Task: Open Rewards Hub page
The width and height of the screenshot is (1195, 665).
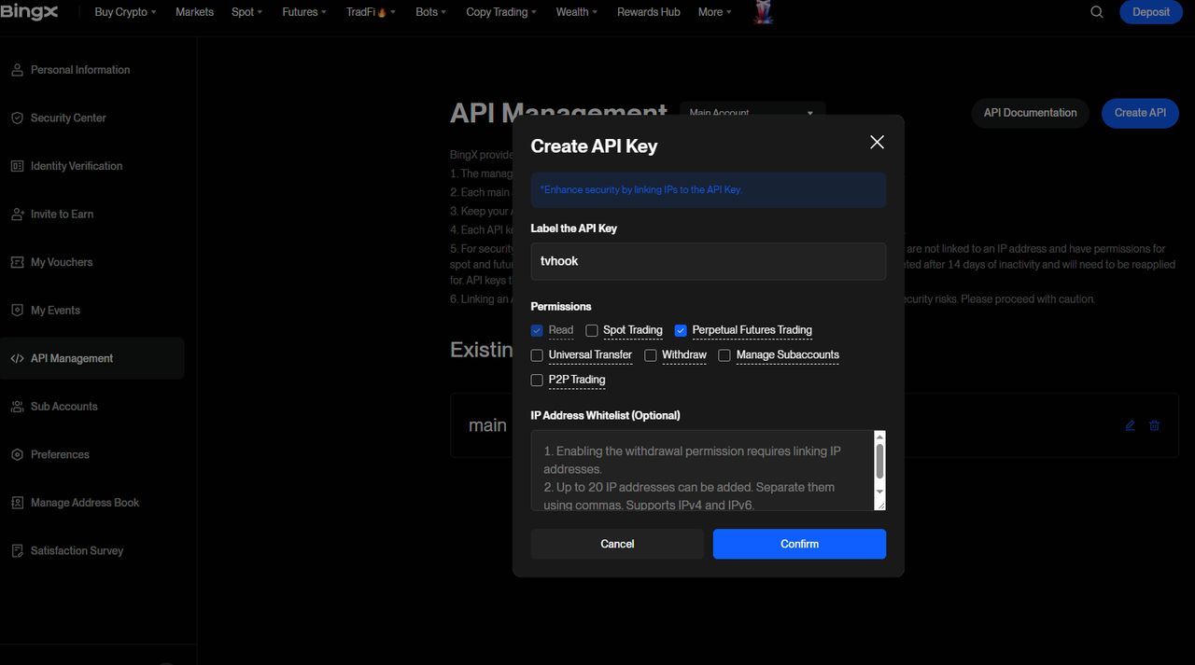Action: click(648, 12)
